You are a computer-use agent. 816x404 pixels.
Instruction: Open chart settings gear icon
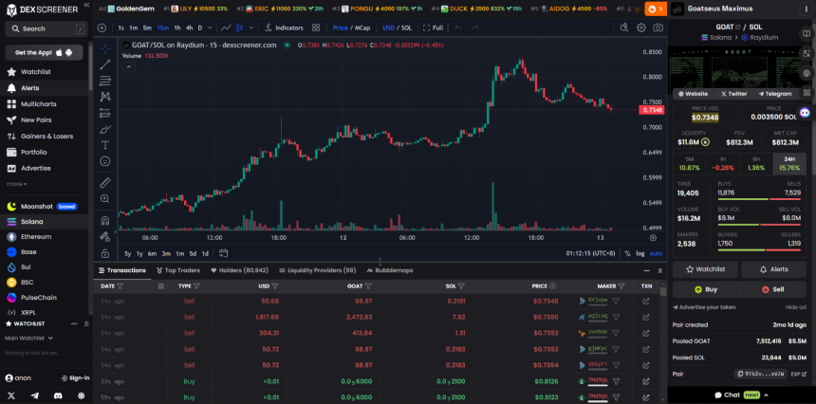pos(641,28)
